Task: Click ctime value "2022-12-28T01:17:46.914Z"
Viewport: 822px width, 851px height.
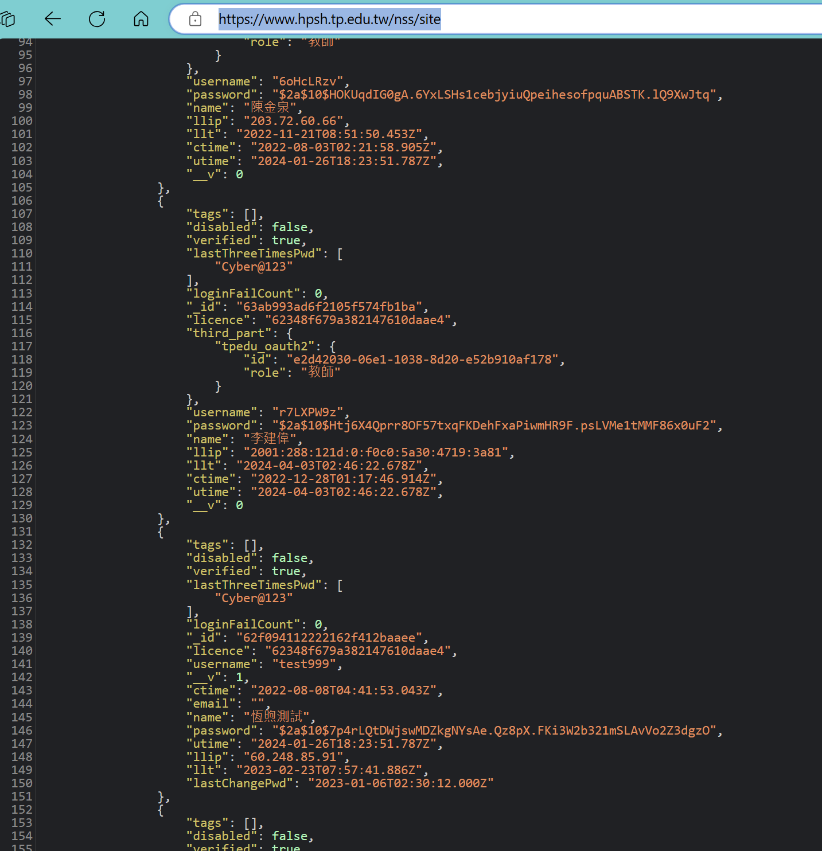Action: click(344, 479)
